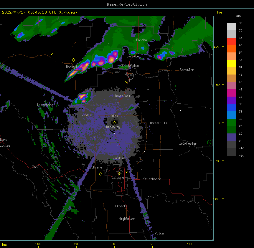Click the Ponoka town label
The width and height of the screenshot is (254, 248).
click(x=141, y=40)
